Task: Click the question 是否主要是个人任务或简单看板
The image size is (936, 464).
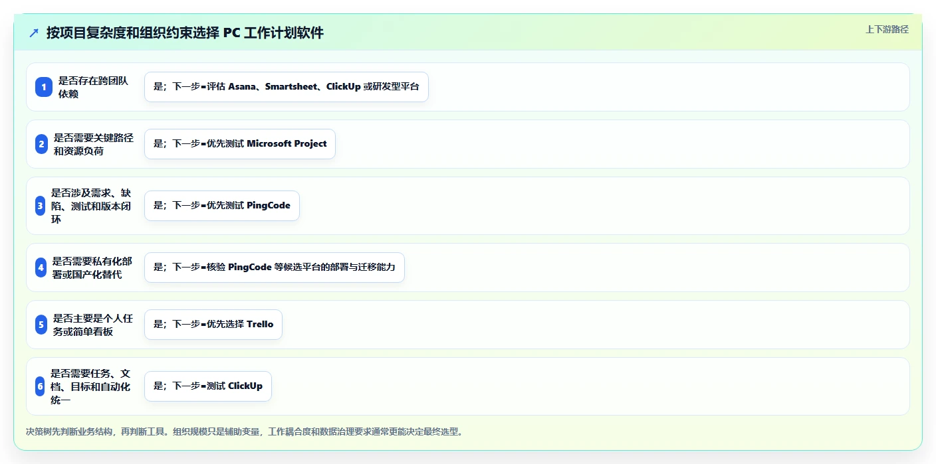Action: tap(92, 325)
